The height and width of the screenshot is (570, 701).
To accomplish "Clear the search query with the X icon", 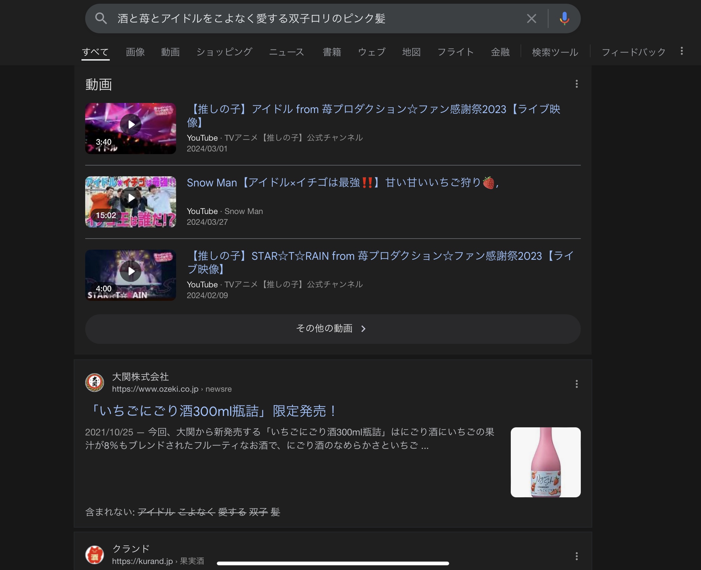I will point(531,19).
